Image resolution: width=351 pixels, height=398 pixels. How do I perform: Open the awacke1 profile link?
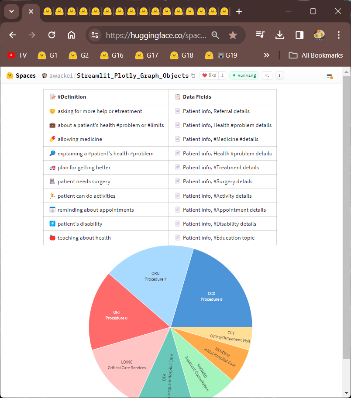tap(60, 76)
